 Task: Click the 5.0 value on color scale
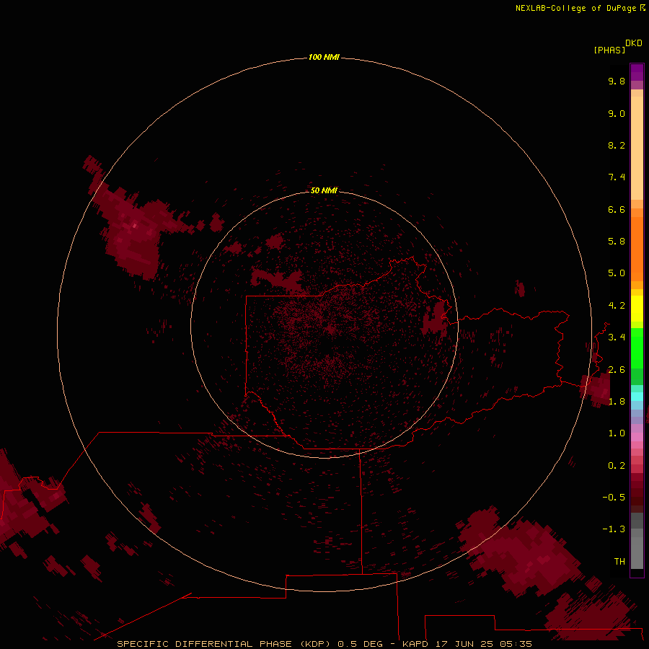[x=617, y=273]
